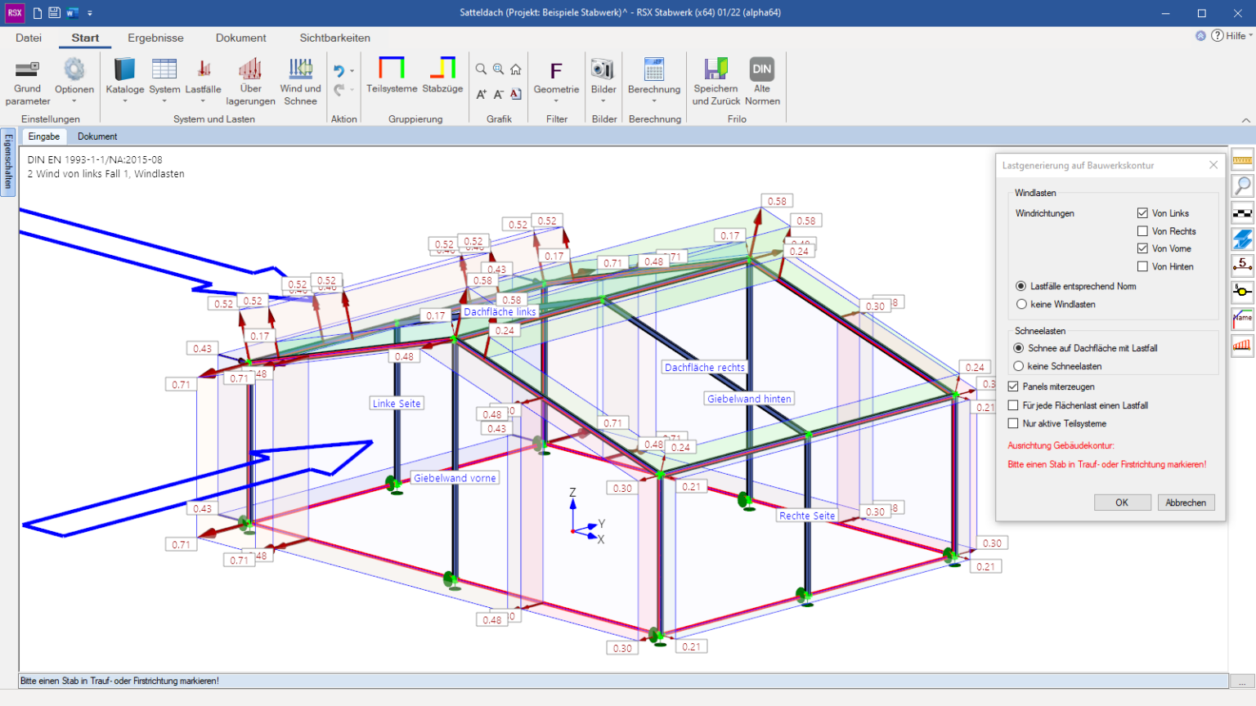Image resolution: width=1256 pixels, height=706 pixels.
Task: Confirm dialog with OK button
Action: tap(1122, 503)
